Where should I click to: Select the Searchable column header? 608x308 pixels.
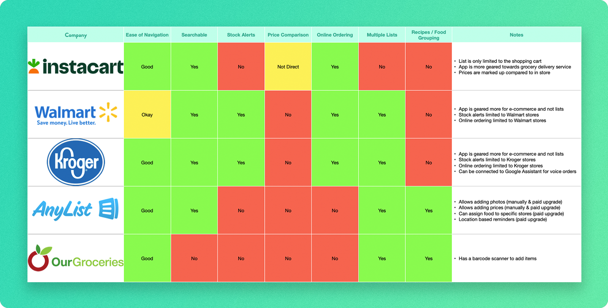(194, 35)
